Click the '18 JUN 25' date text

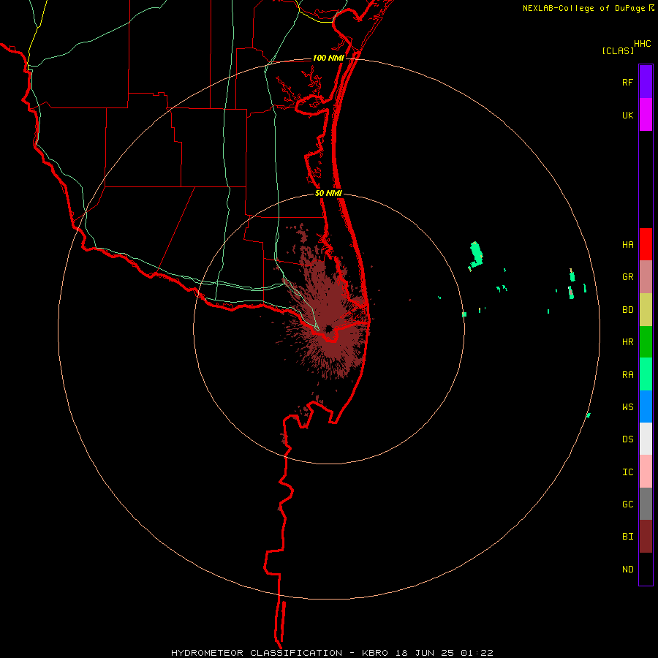coord(425,653)
